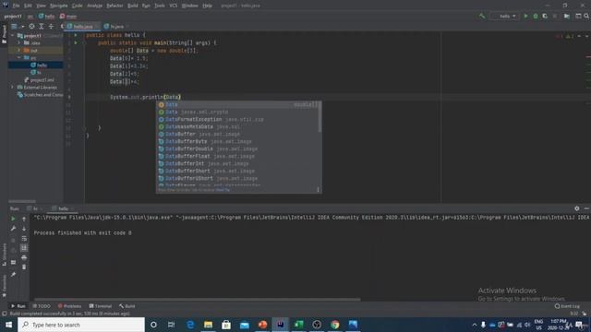Click the Windows taskbar search box
The image size is (591, 332).
pyautogui.click(x=81, y=325)
